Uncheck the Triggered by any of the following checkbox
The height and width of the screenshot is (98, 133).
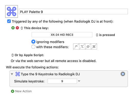pyautogui.click(x=9, y=21)
